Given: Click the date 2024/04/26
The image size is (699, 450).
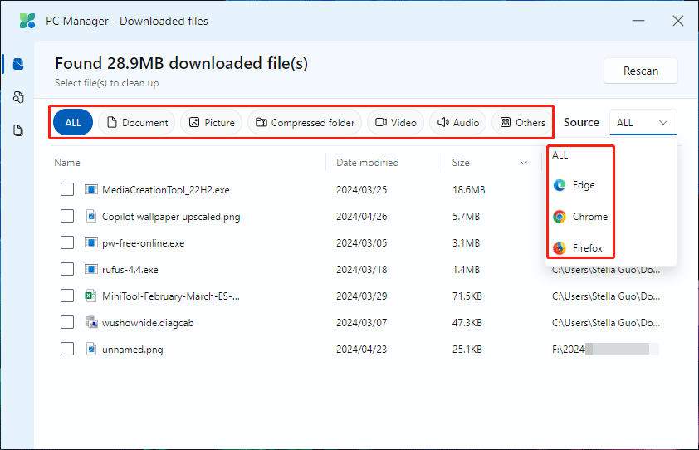Looking at the screenshot, I should (x=361, y=217).
